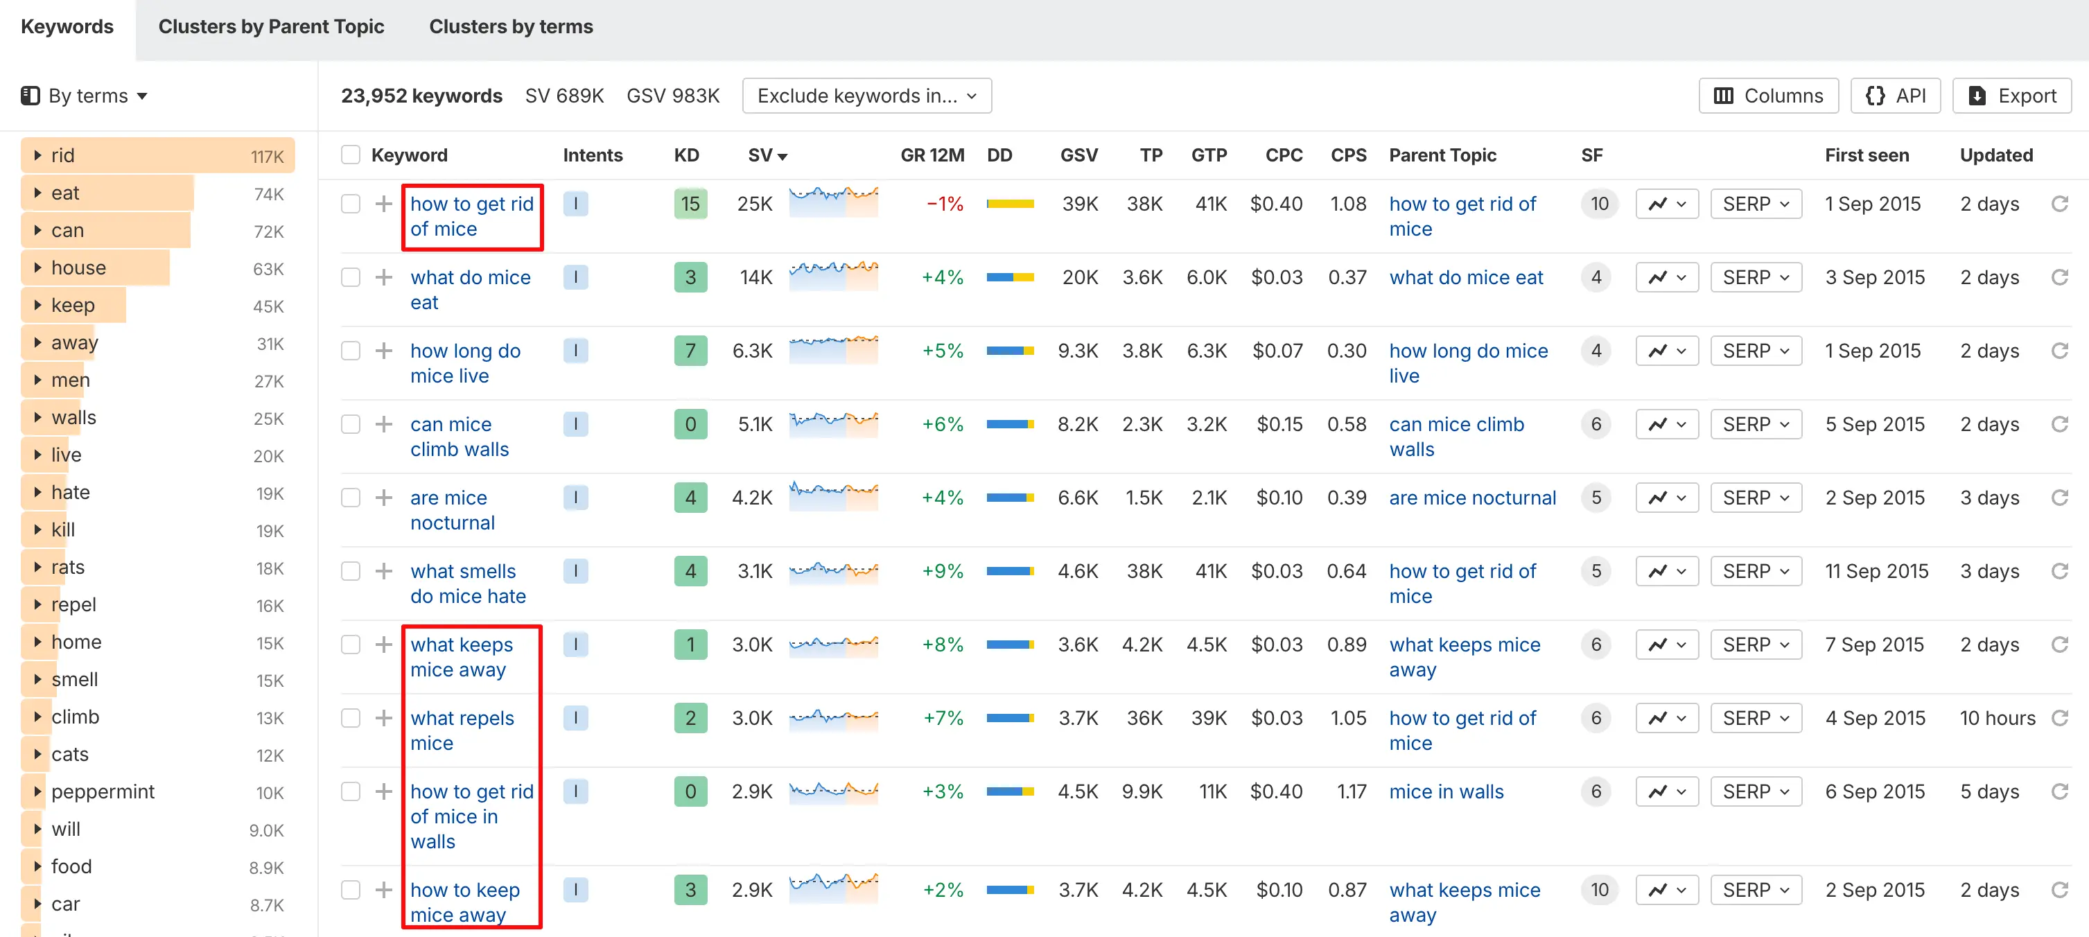2089x937 pixels.
Task: Click the DD bar for 'how to get rid of mice'
Action: [1010, 204]
